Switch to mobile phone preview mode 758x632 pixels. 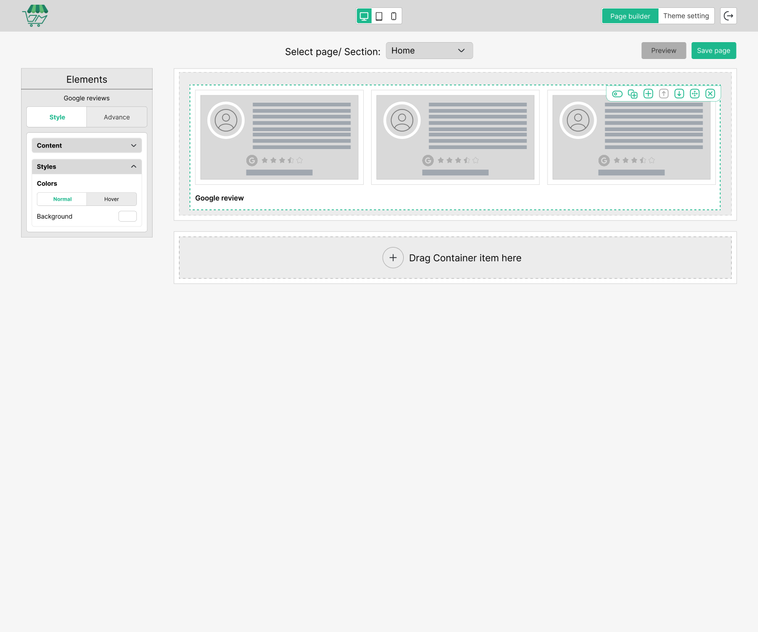pos(394,16)
